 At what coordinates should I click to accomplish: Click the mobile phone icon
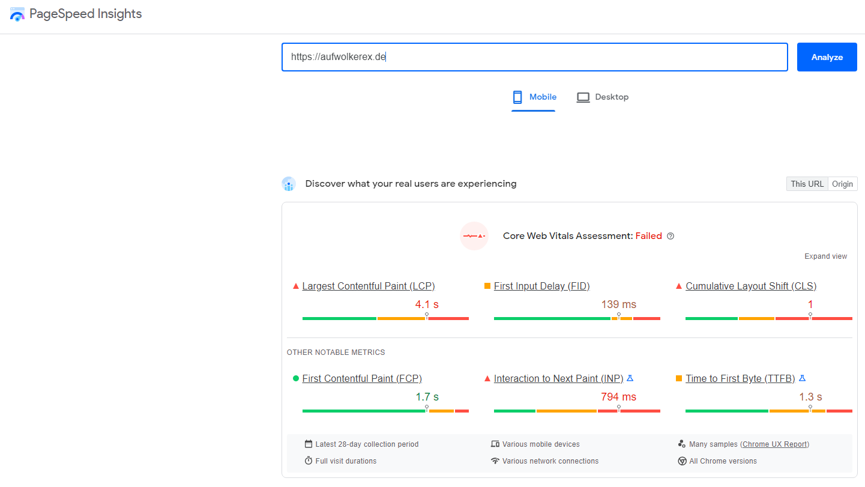click(517, 97)
